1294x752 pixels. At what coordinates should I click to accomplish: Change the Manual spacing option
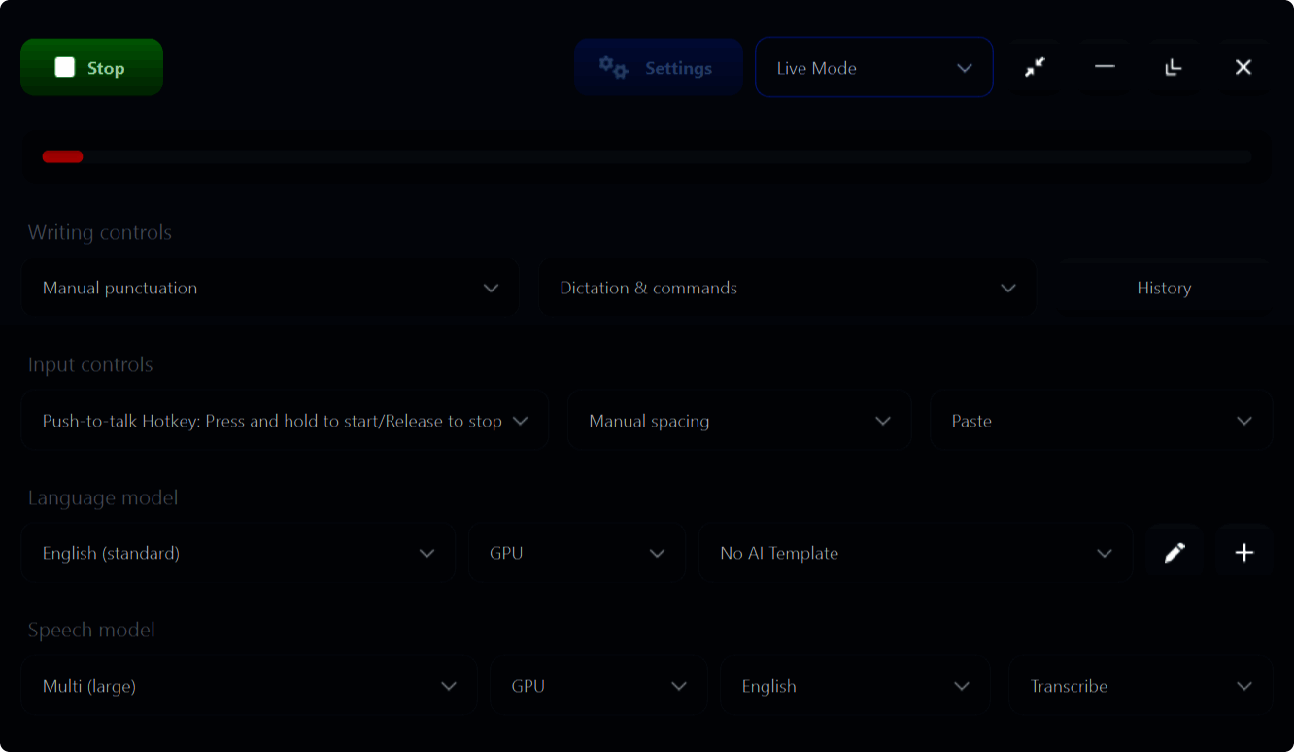(739, 421)
